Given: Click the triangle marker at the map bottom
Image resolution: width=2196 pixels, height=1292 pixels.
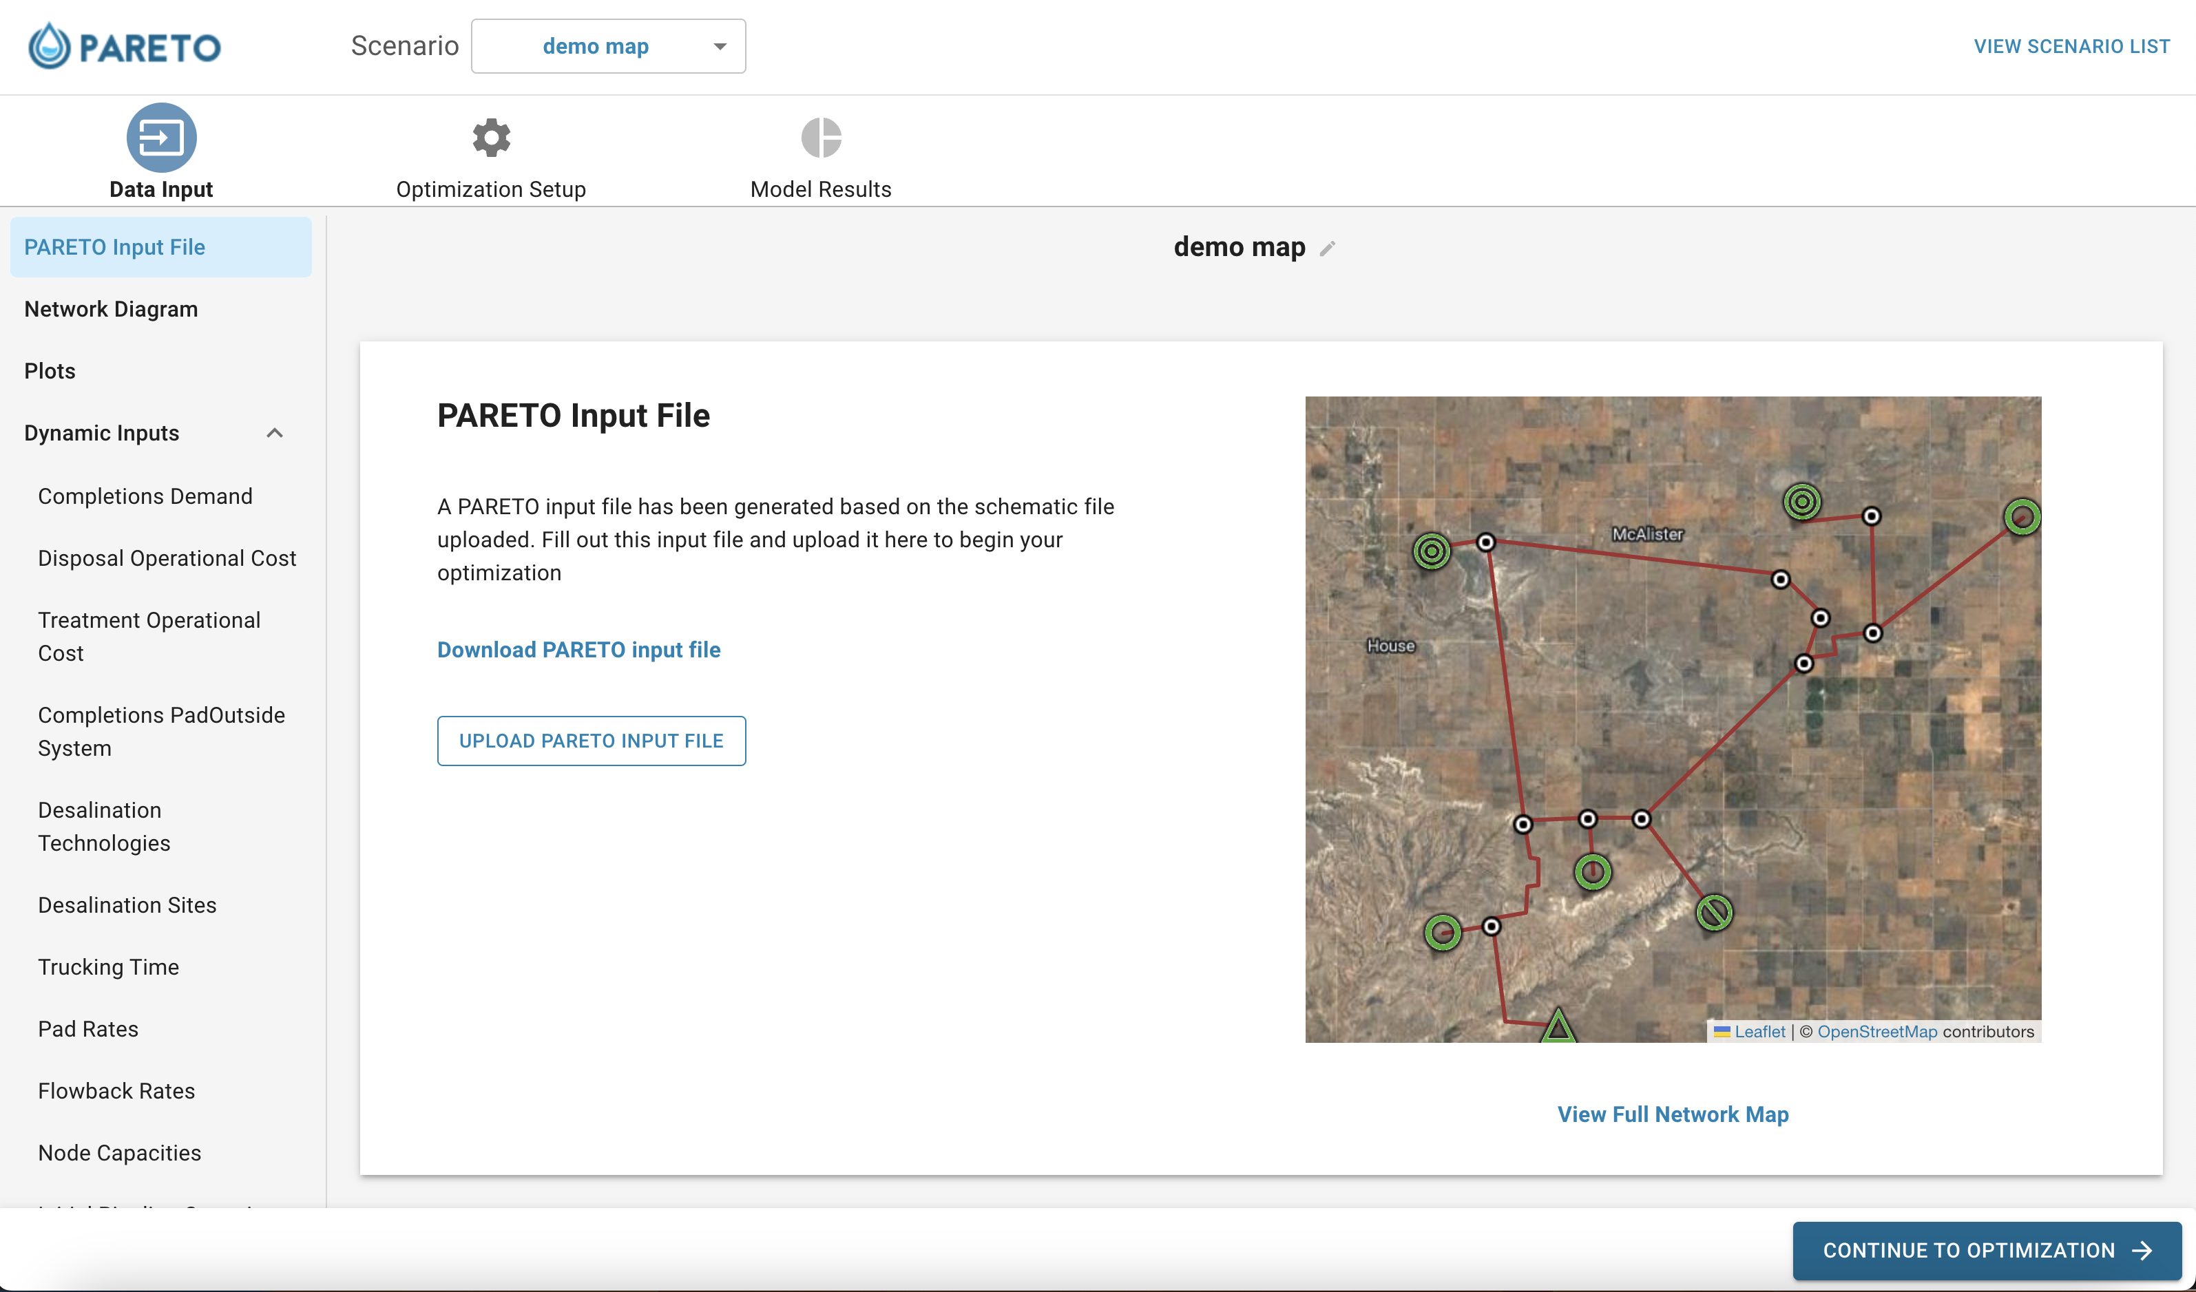Looking at the screenshot, I should pyautogui.click(x=1558, y=1026).
